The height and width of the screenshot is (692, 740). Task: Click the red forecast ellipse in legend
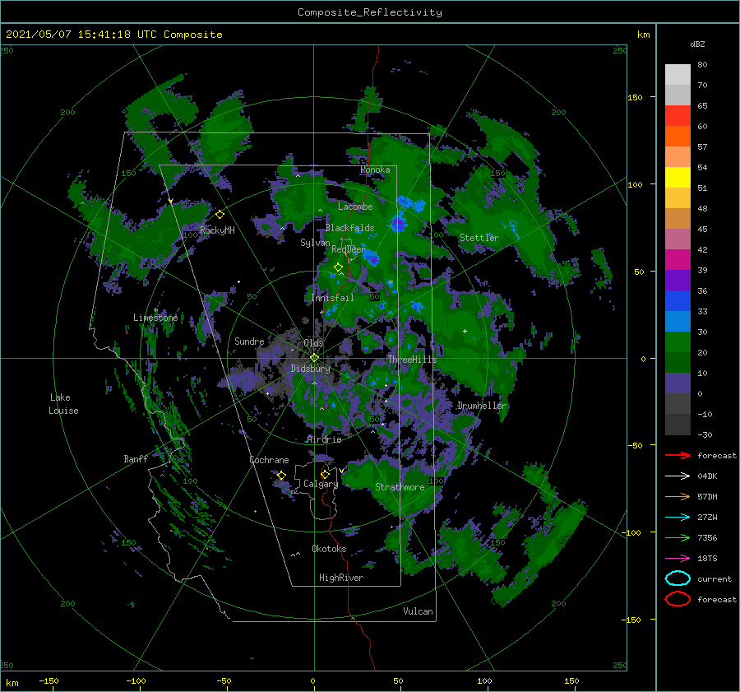(x=678, y=599)
